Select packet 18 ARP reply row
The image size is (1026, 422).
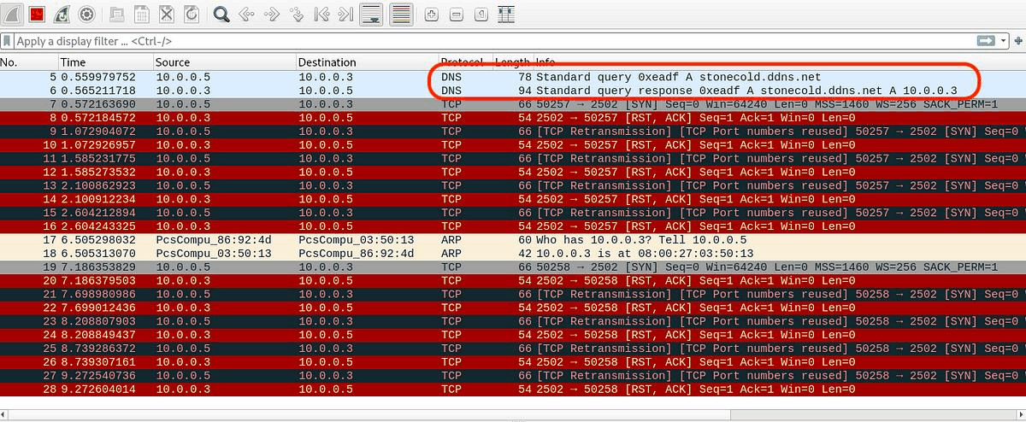(513, 254)
